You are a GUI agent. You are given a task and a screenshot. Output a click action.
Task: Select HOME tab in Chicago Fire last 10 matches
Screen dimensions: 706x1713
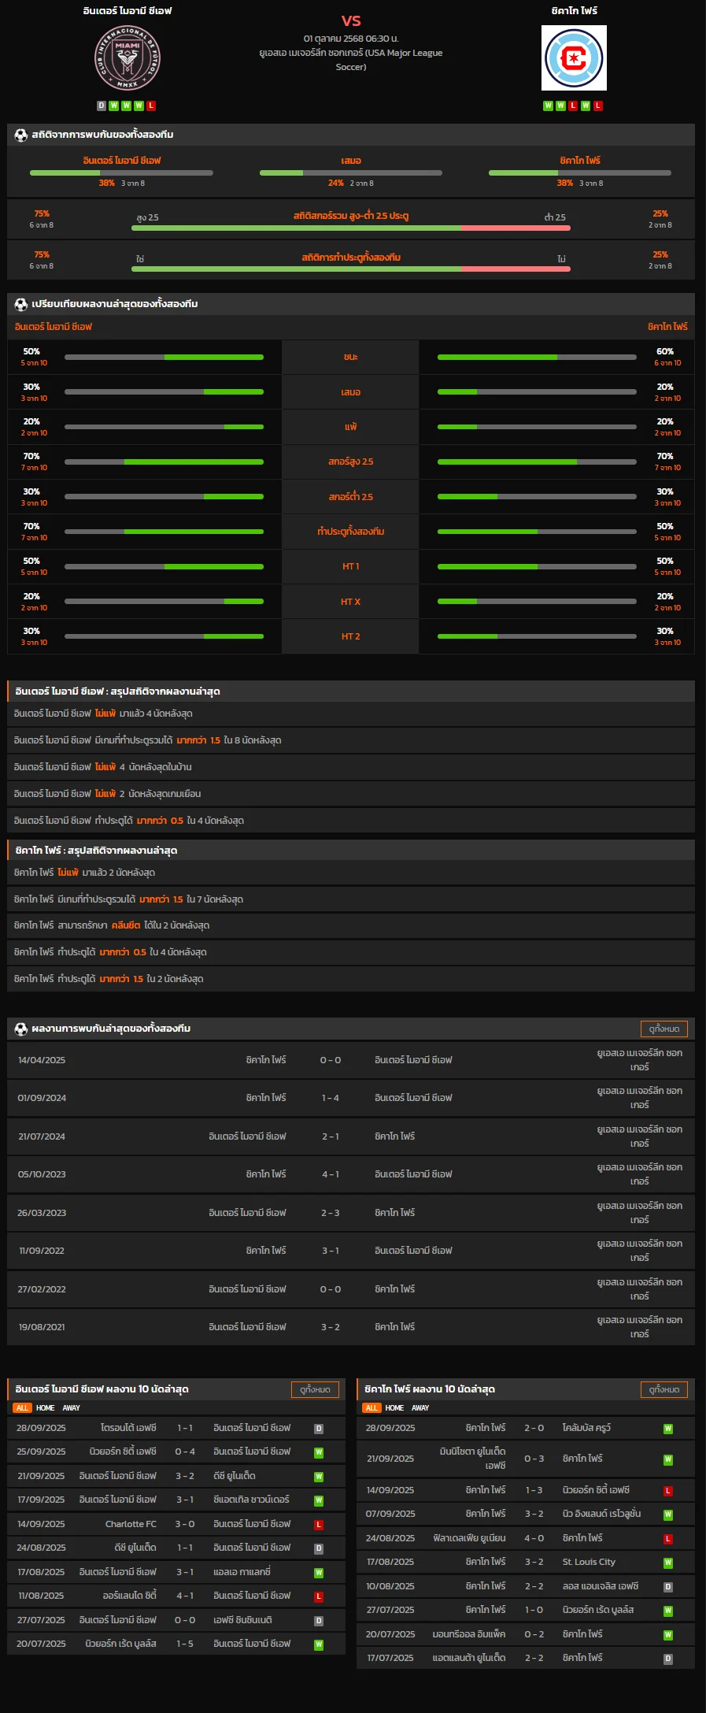394,1408
